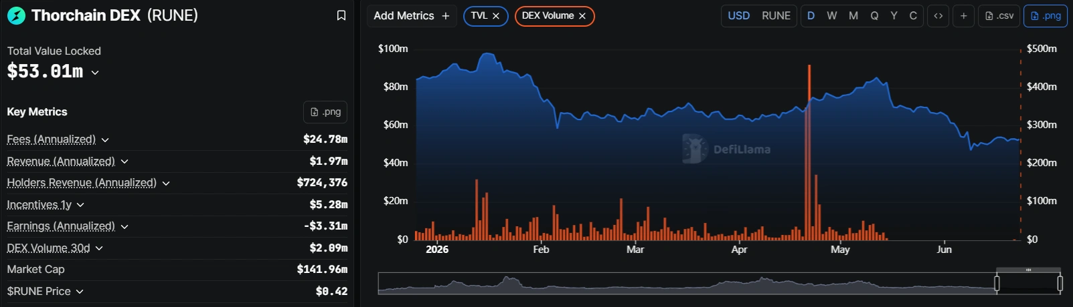Expand $RUNE Price details

click(x=80, y=292)
